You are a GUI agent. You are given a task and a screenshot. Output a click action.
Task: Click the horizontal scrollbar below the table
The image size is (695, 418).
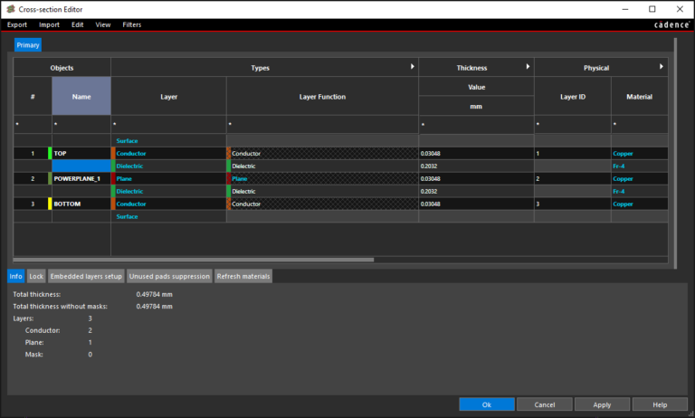(x=195, y=260)
